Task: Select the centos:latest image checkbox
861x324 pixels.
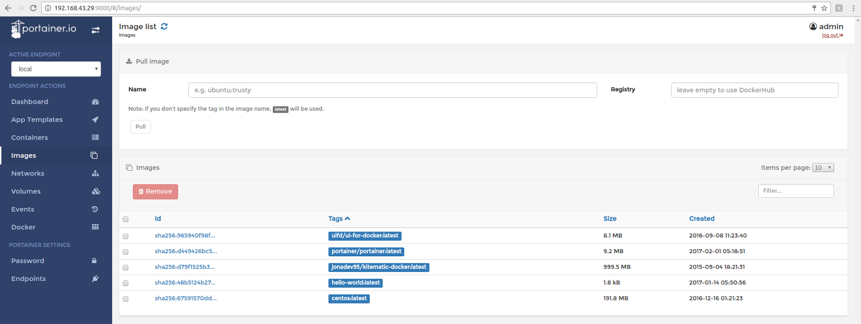Action: (126, 299)
